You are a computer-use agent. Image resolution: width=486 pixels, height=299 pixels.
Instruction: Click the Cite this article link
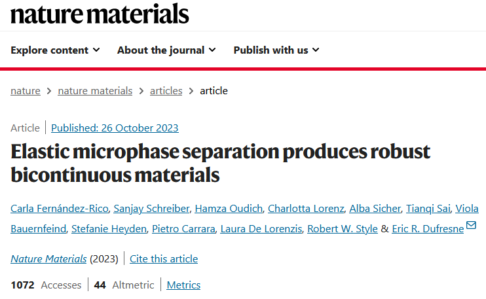tap(164, 258)
